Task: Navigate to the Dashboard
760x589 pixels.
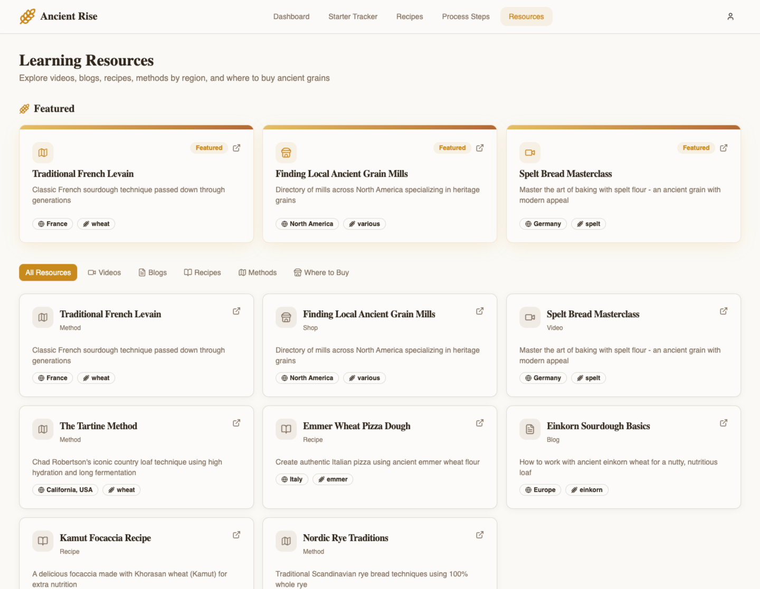Action: point(291,16)
